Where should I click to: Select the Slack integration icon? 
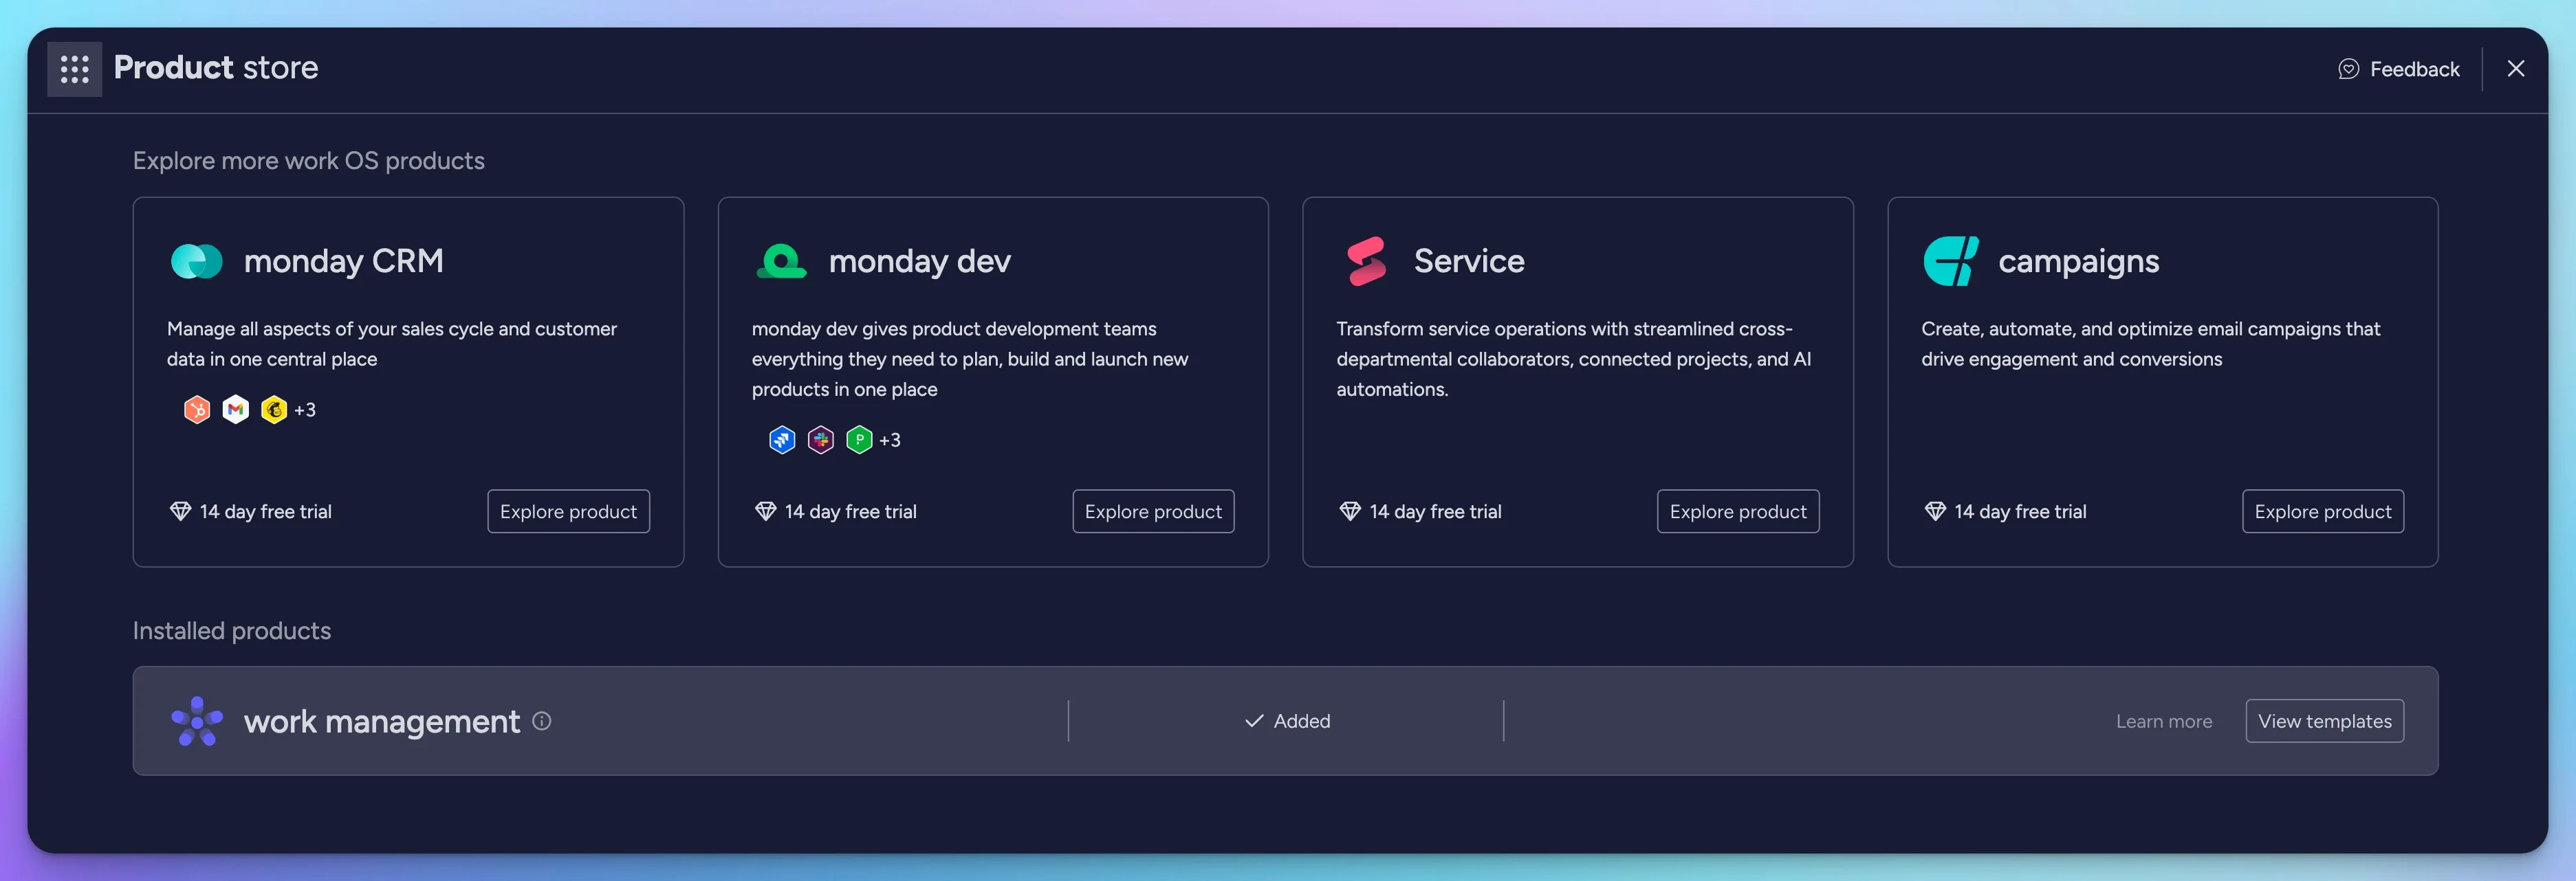(820, 440)
